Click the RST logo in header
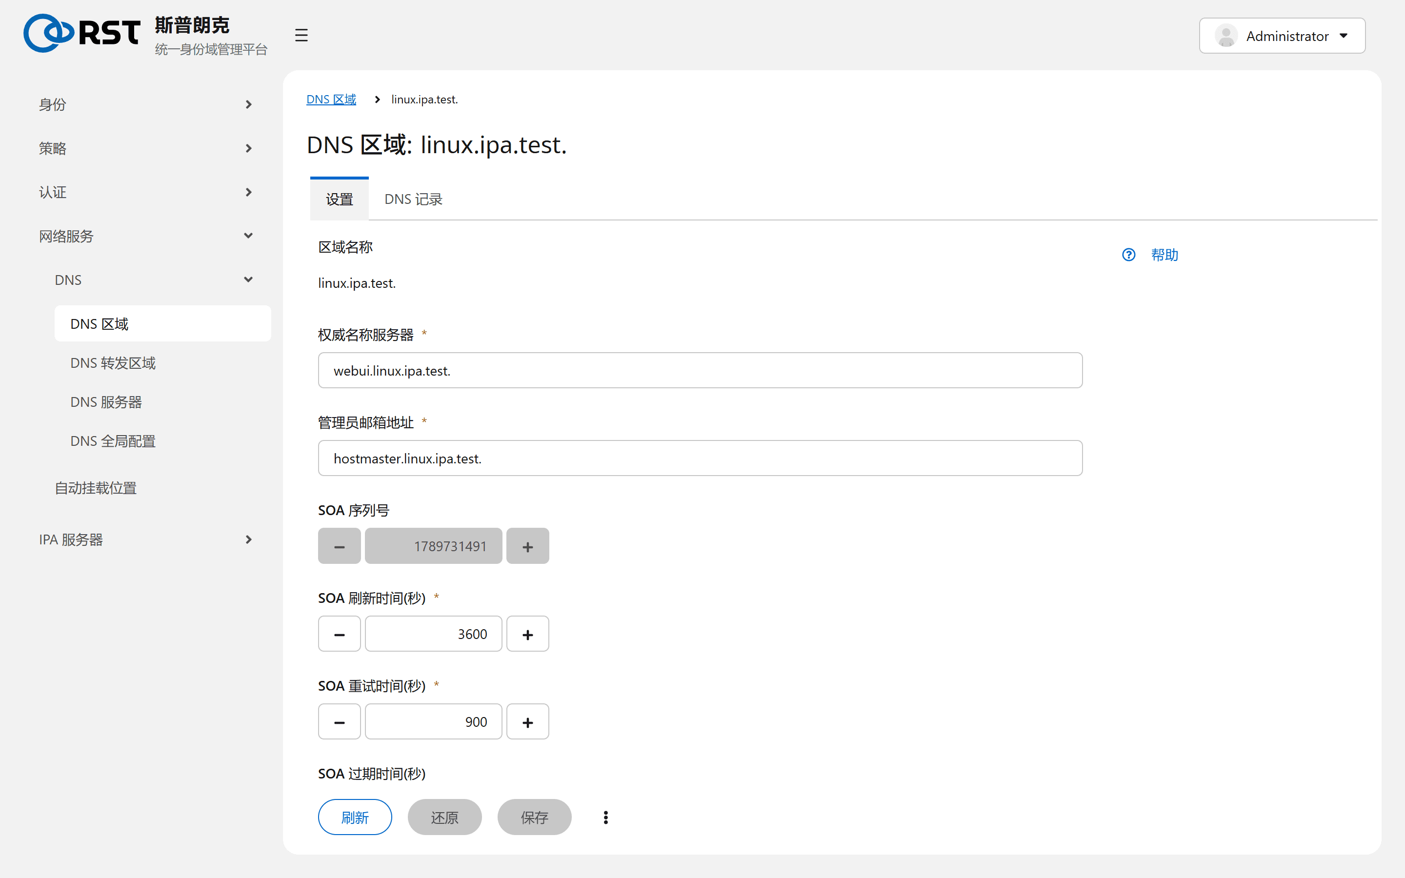This screenshot has height=878, width=1405. tap(82, 33)
